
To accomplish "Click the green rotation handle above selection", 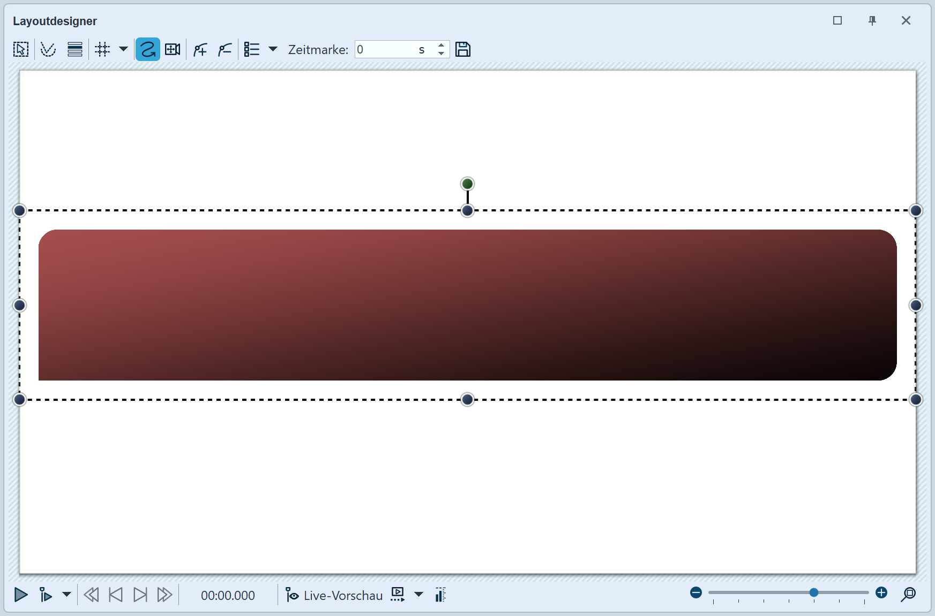I will [x=467, y=184].
